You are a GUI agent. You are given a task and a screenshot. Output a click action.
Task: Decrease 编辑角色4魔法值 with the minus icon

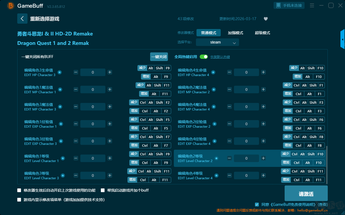click(229, 107)
